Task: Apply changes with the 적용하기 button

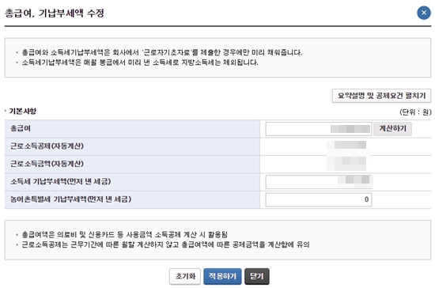Action: (x=222, y=276)
